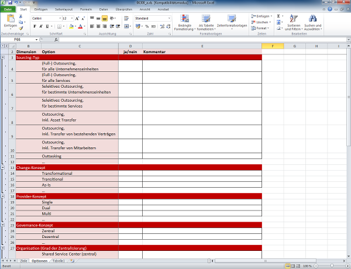The width and height of the screenshot is (351, 269).
Task: Toggle bold formatting
Action: [34, 27]
